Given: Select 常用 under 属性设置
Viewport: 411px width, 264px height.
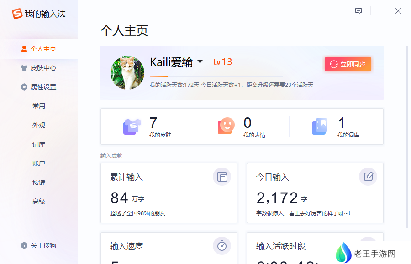Looking at the screenshot, I should pos(38,106).
